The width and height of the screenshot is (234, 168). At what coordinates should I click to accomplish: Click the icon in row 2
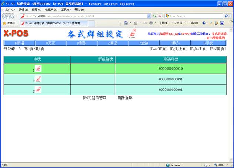pyautogui.click(x=38, y=79)
